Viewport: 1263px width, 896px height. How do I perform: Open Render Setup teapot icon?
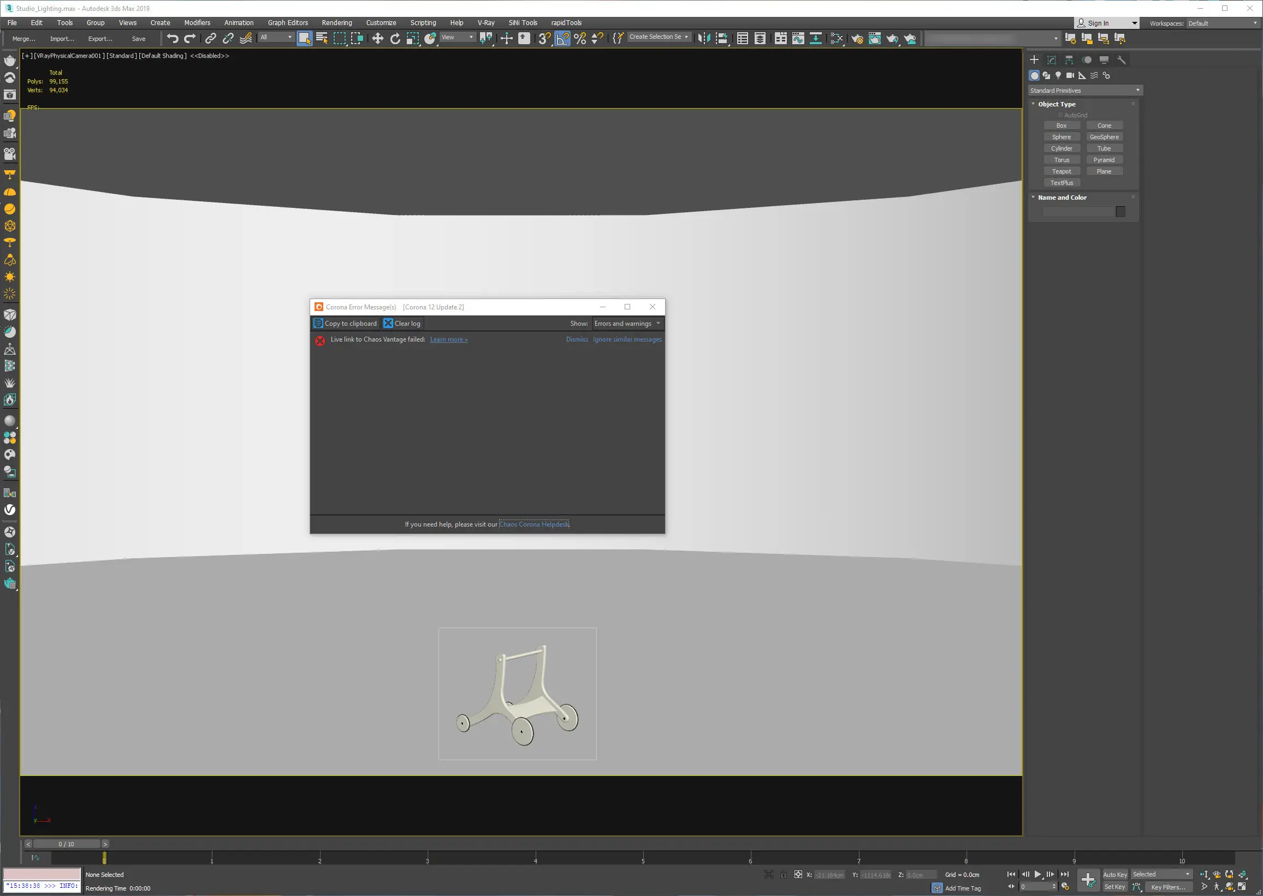857,38
